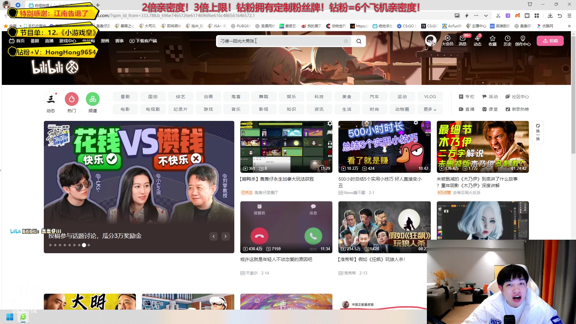Viewport: 576px width, 324px height.
Task: Open the 主播中心 bookmark
Action: pyautogui.click(x=476, y=26)
